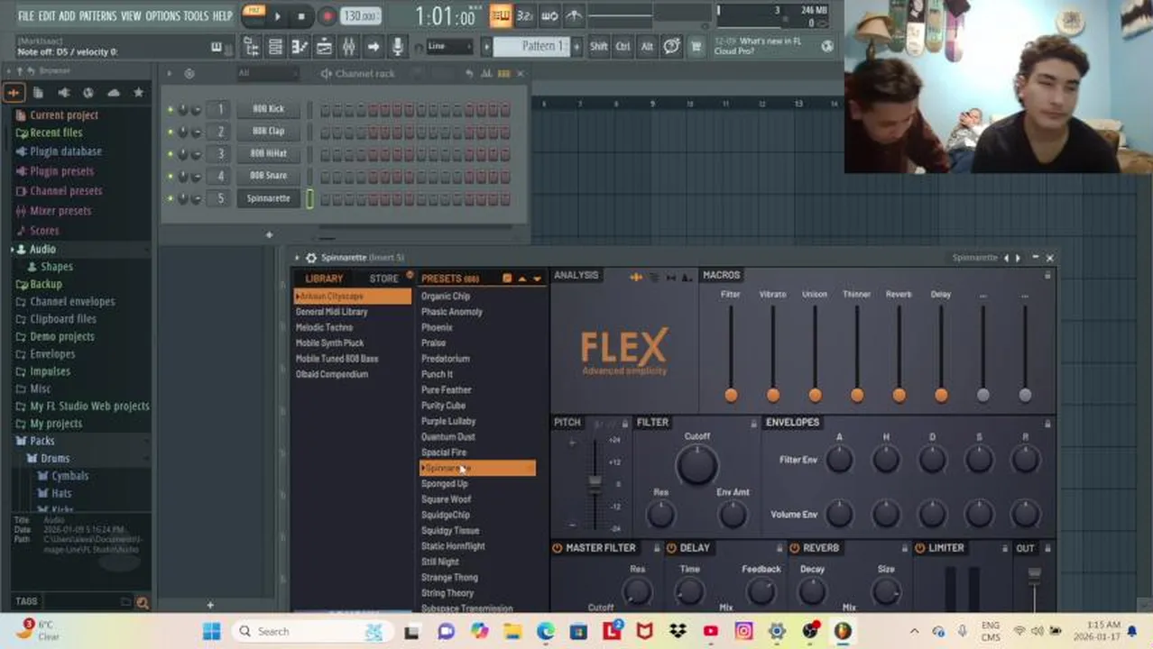Select the Spinnarette channel button
The height and width of the screenshot is (649, 1153).
[x=268, y=198]
